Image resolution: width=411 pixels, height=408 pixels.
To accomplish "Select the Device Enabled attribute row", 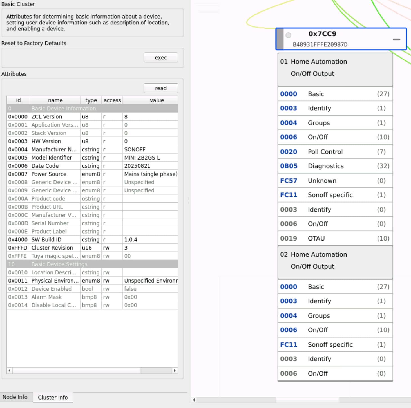I will coord(92,289).
